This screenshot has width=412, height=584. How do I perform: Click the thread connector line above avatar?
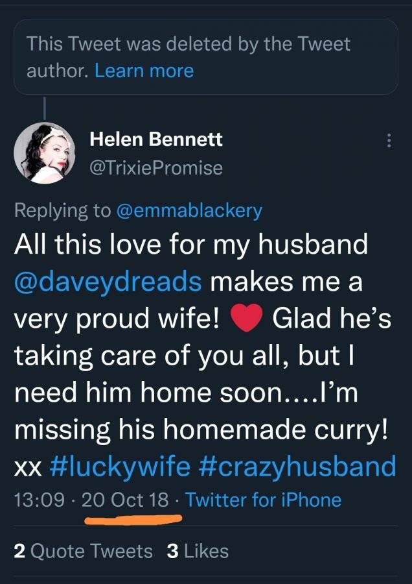(45, 108)
